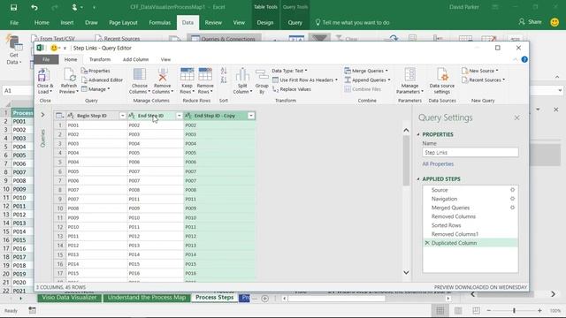Click the Excel zoom out minus
This screenshot has height=318, width=566.
pyautogui.click(x=489, y=310)
